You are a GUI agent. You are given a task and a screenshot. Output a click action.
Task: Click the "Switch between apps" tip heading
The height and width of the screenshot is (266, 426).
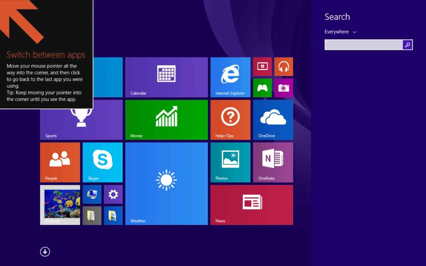(x=46, y=55)
